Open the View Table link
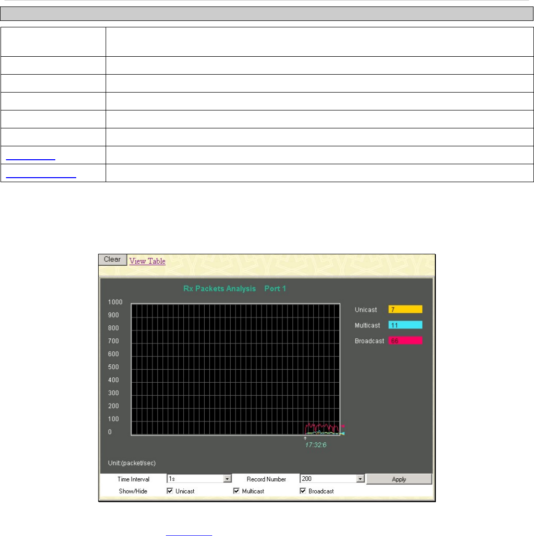Screen dimensions: 534x536 coord(147,261)
